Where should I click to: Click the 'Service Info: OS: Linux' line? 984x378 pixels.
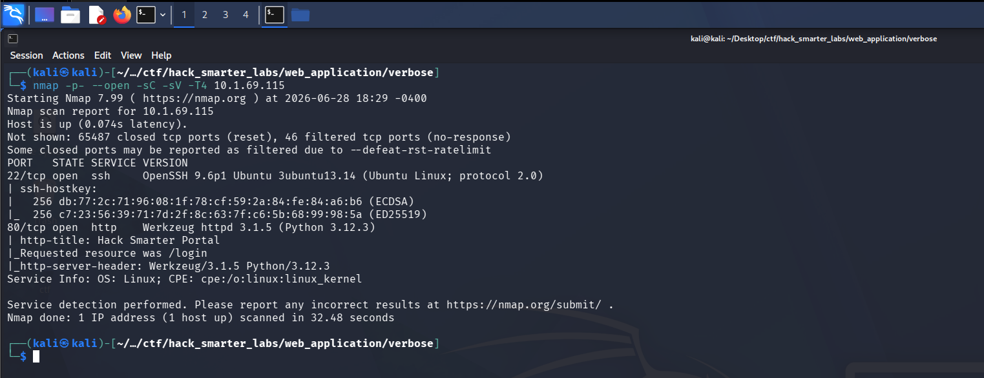coord(185,279)
